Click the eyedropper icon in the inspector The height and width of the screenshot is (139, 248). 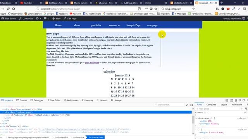point(187,105)
